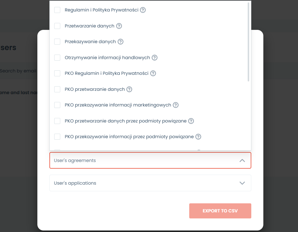The height and width of the screenshot is (232, 298).
Task: Click help icon beside PKO przetwarzanie danych
Action: (x=129, y=89)
